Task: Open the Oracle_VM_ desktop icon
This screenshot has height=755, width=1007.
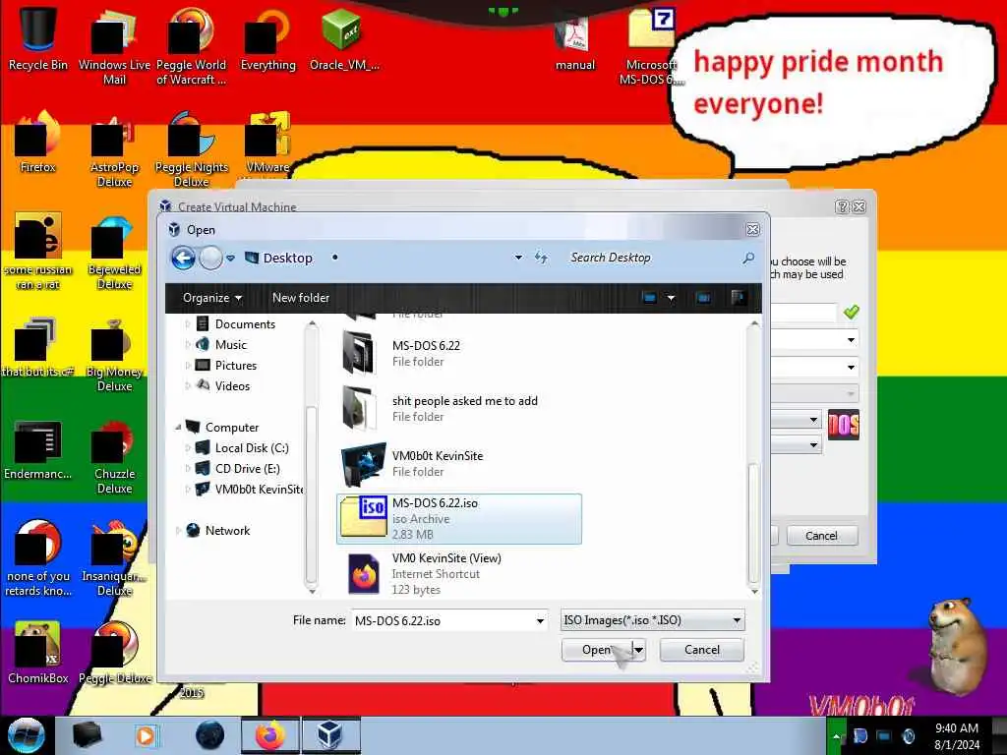Action: click(343, 38)
